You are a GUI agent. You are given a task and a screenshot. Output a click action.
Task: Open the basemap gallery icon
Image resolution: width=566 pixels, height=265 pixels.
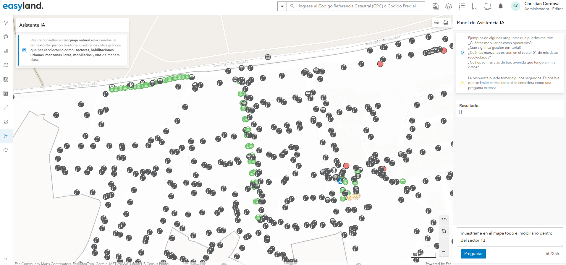point(436,6)
